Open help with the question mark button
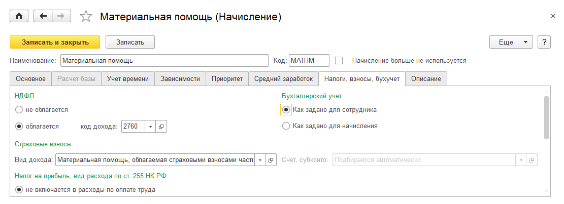564x204 pixels. [x=544, y=42]
